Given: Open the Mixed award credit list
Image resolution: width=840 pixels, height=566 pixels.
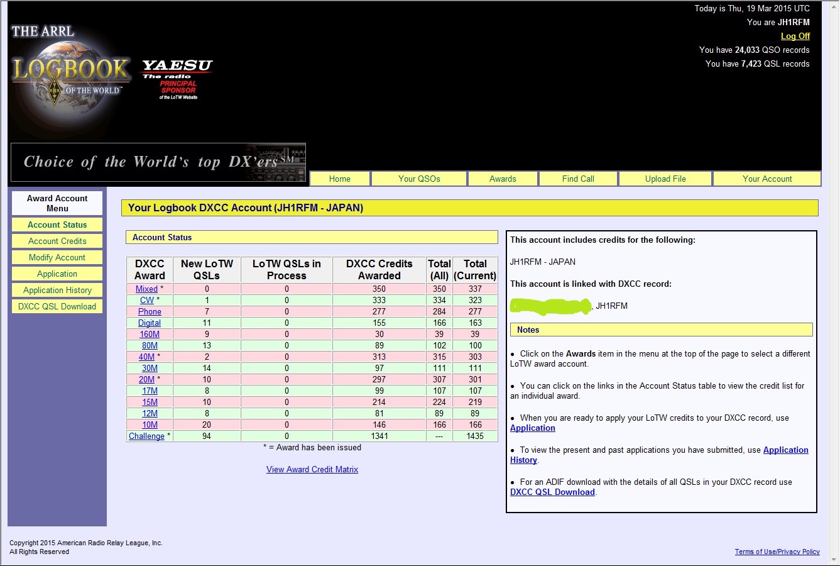Looking at the screenshot, I should pyautogui.click(x=146, y=289).
